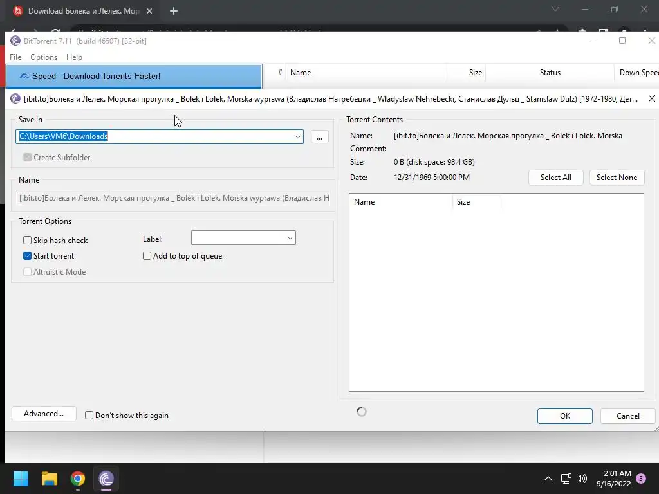Open volume control tray icon
This screenshot has height=494, width=659.
[582, 479]
